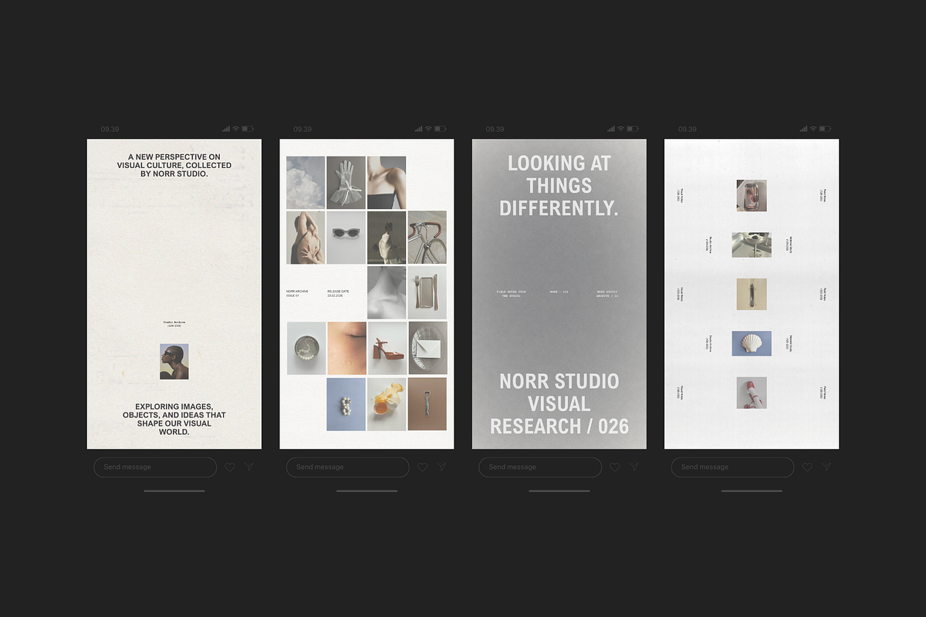Click the battery icon above the 'A NEW PERSPECTIVE' story

[x=248, y=129]
